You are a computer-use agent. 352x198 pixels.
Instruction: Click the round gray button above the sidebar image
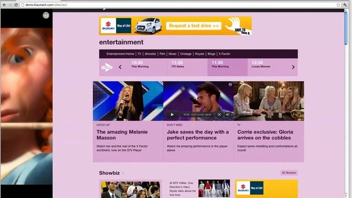pos(46,15)
